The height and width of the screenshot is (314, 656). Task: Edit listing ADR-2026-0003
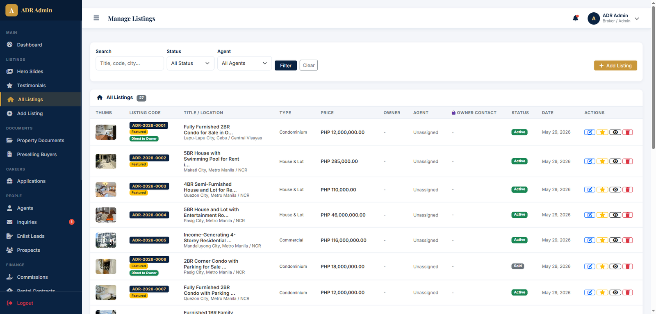(590, 190)
